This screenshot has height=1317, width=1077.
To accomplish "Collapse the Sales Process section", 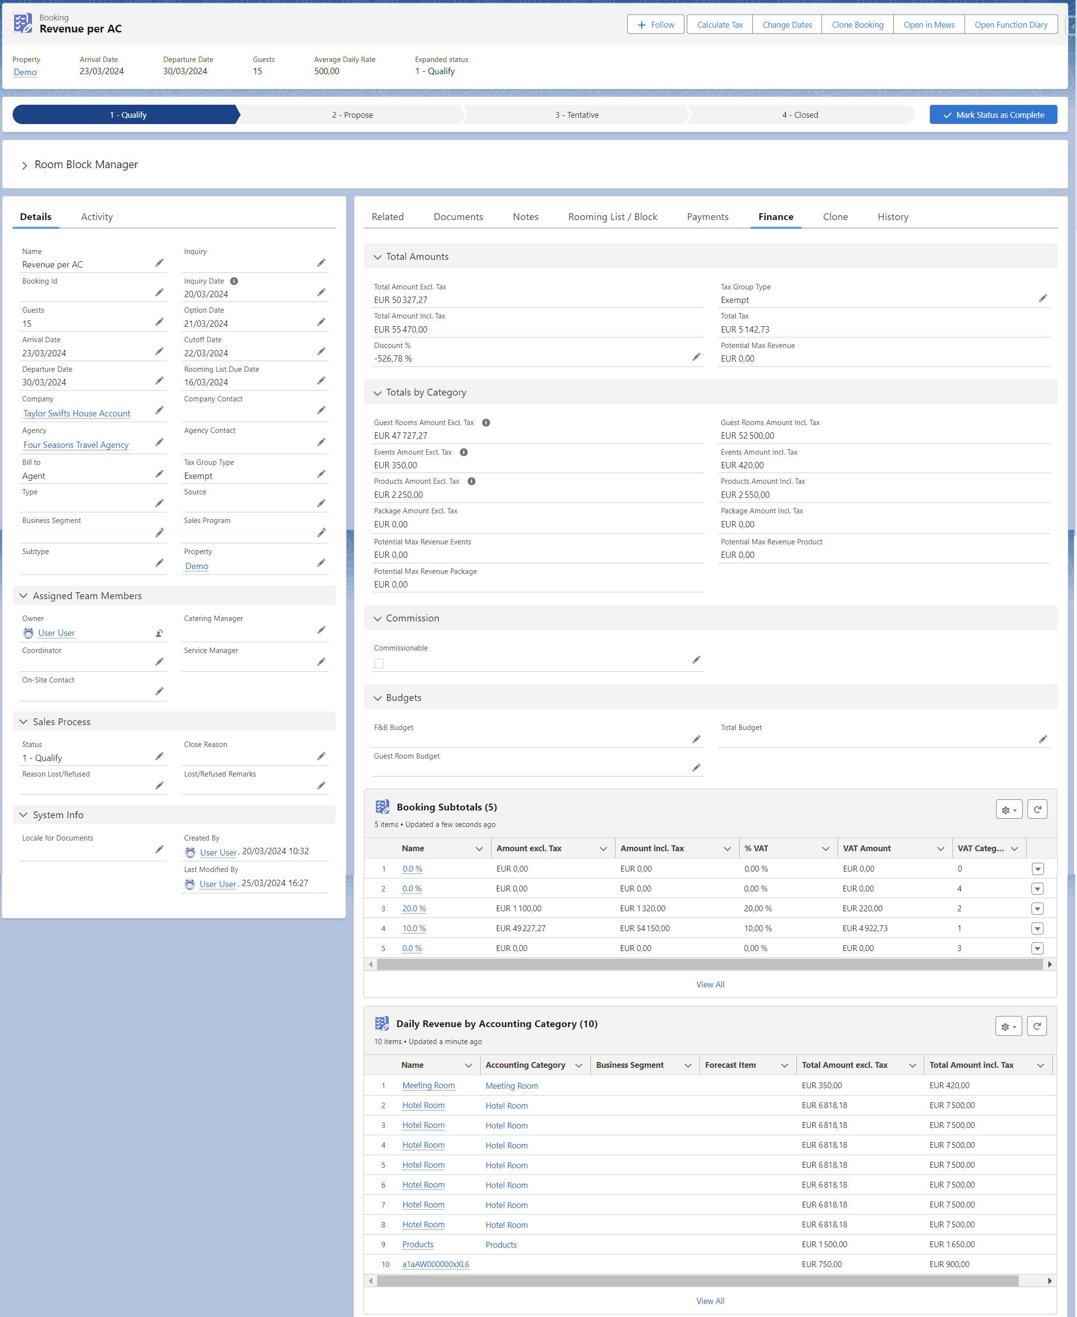I will tap(24, 722).
